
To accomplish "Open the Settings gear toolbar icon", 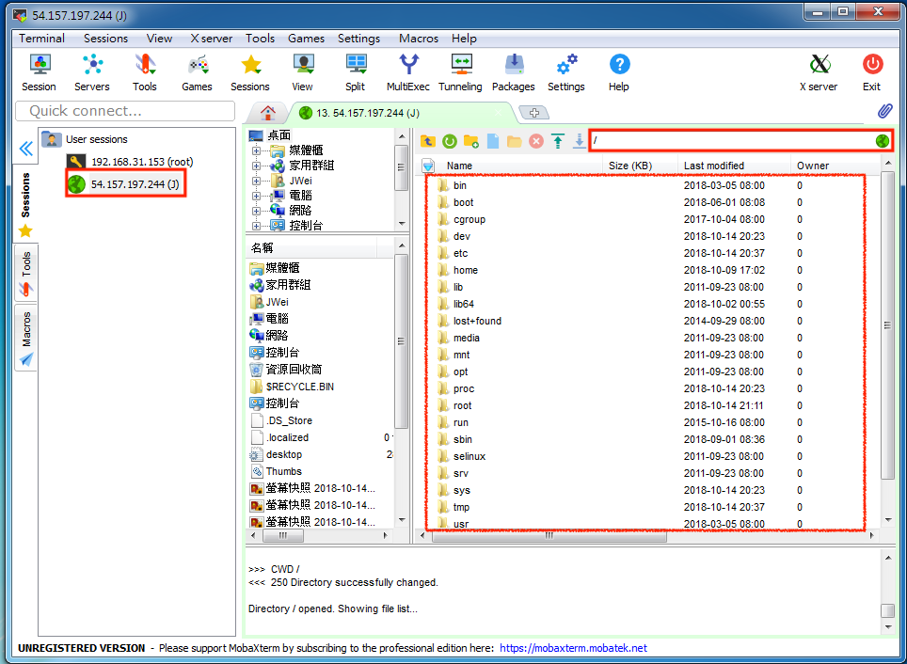I will point(566,72).
